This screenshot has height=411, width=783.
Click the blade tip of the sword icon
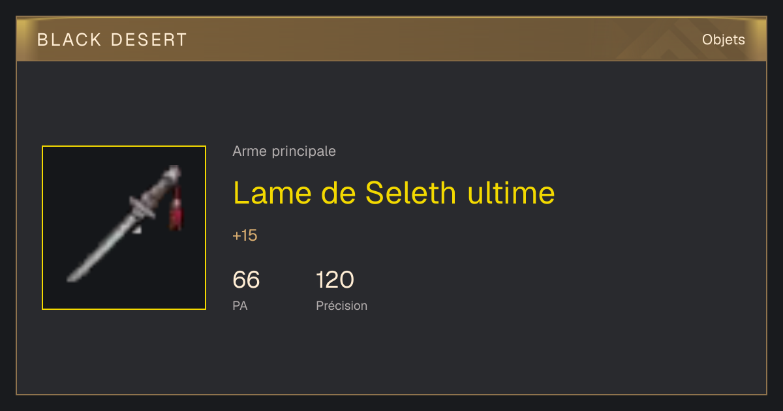pos(73,277)
